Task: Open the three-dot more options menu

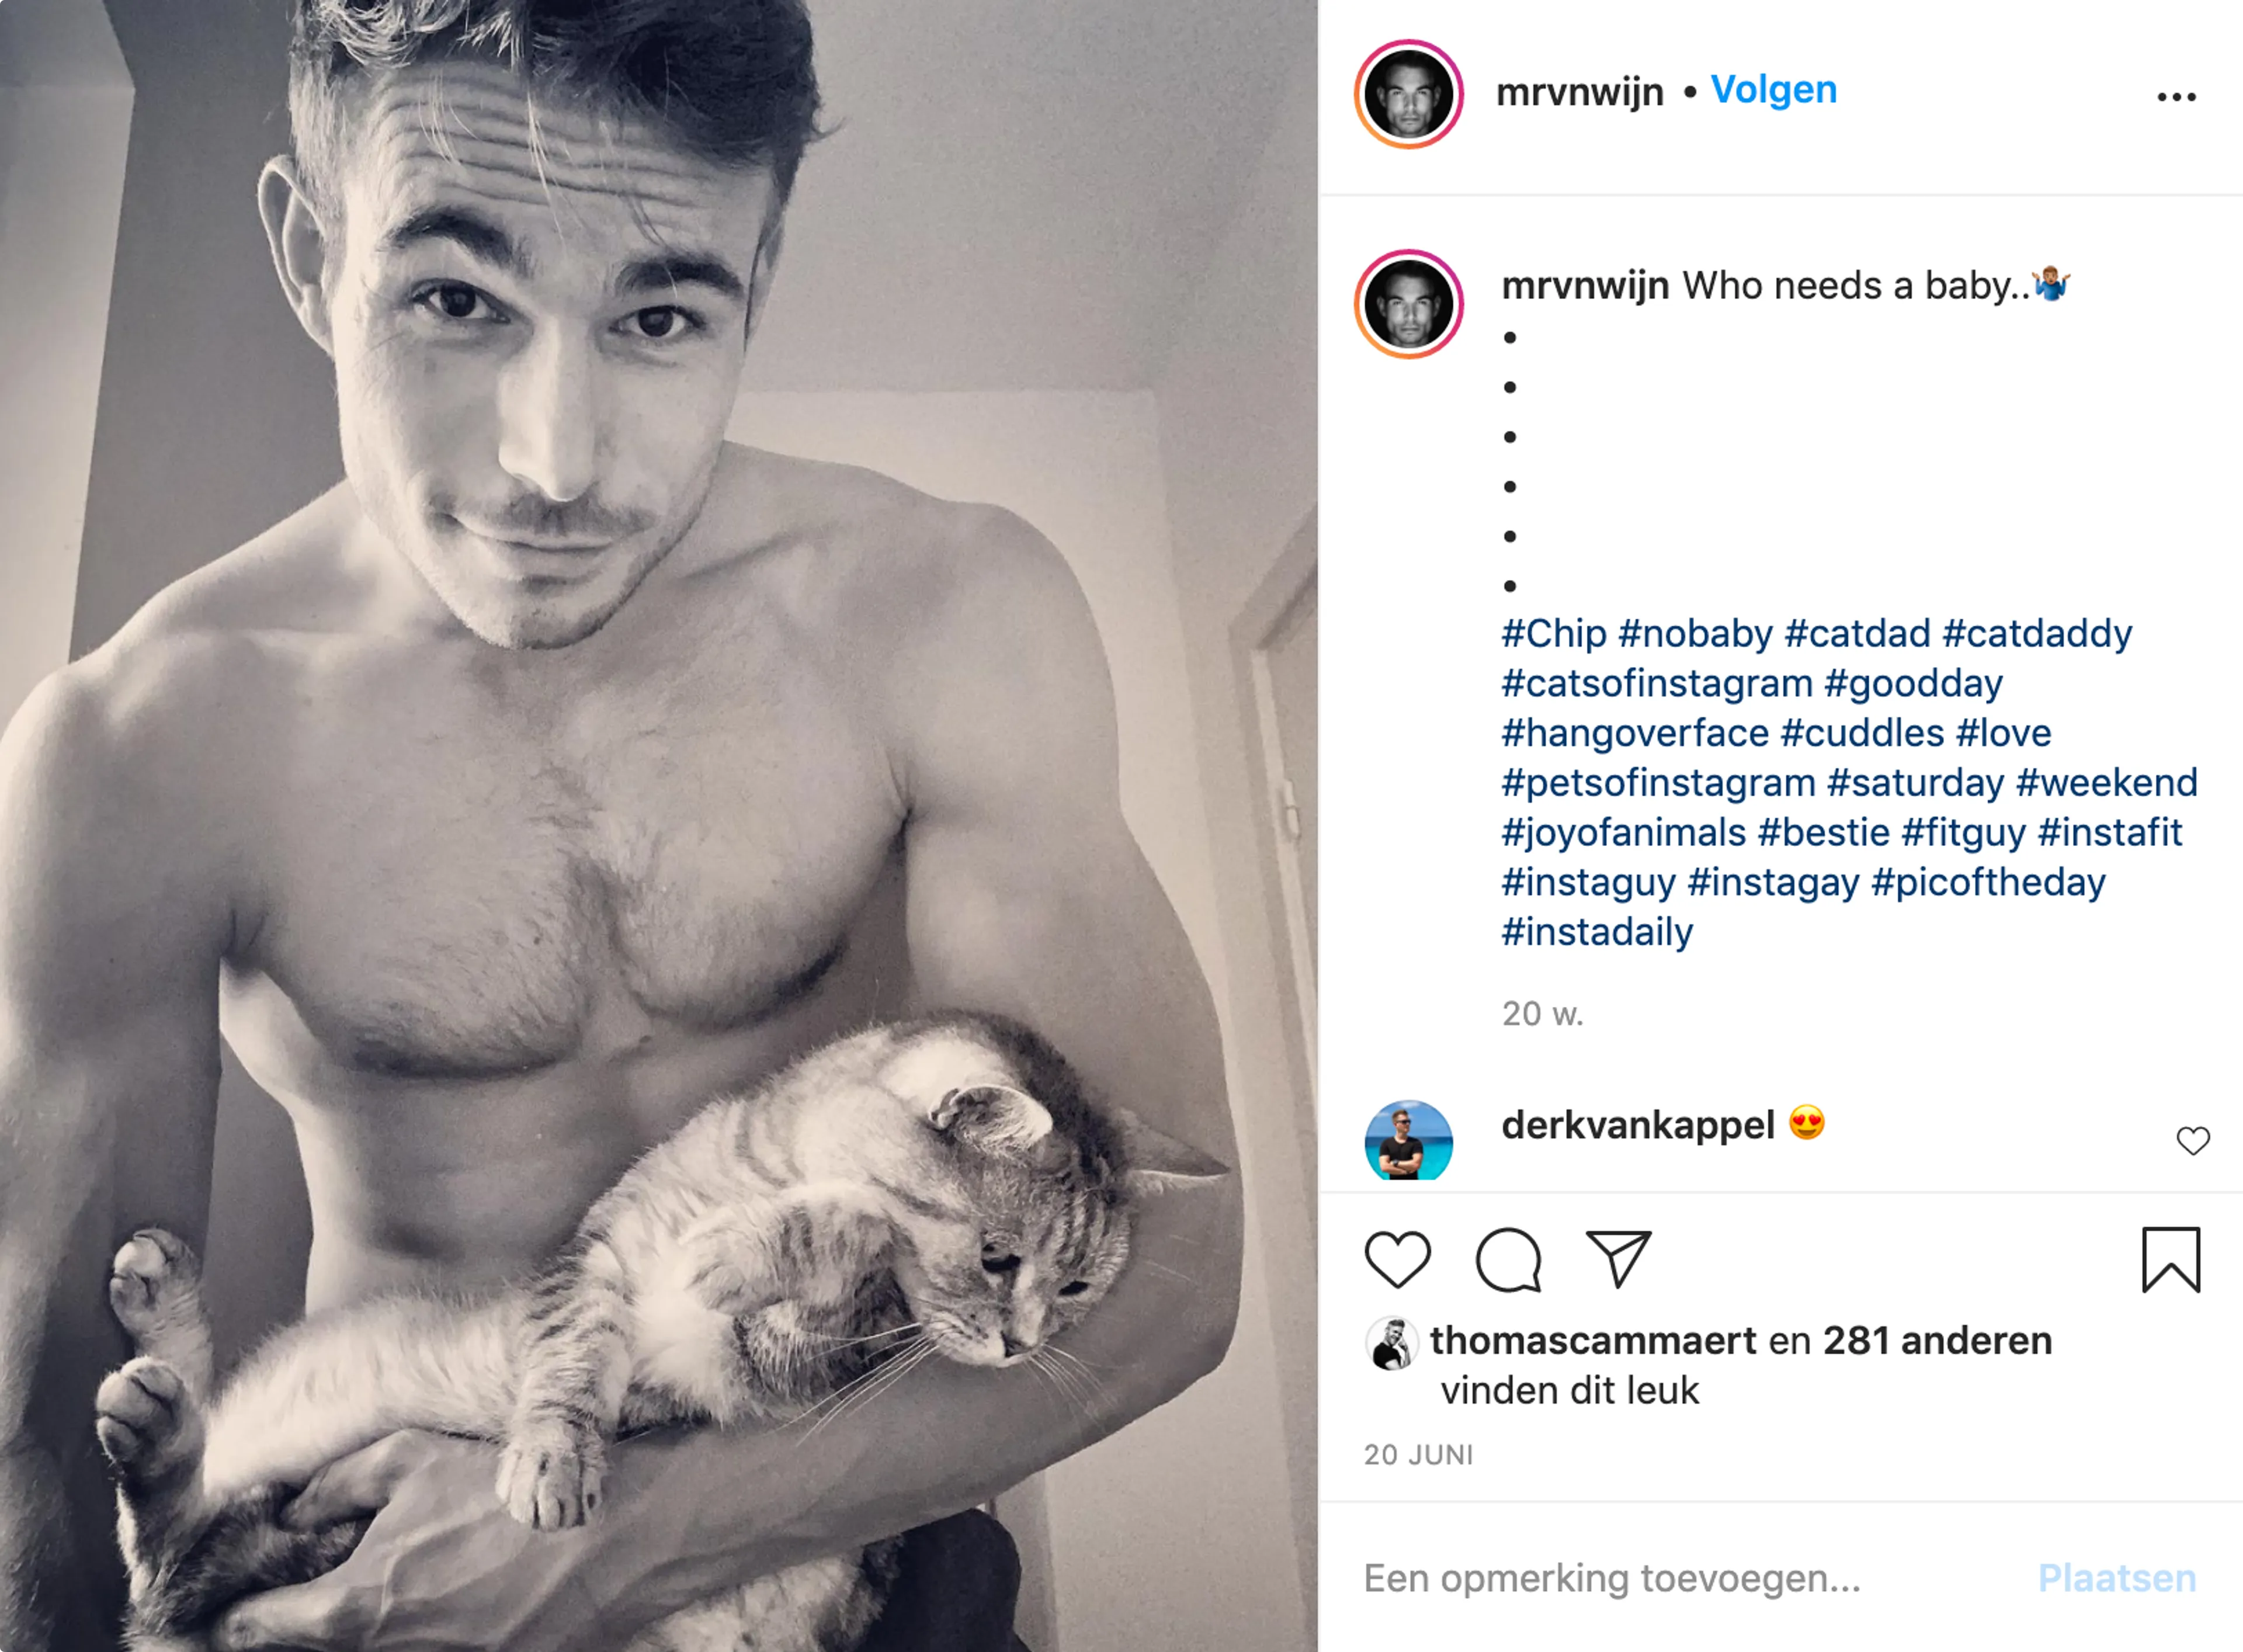Action: point(2176,97)
